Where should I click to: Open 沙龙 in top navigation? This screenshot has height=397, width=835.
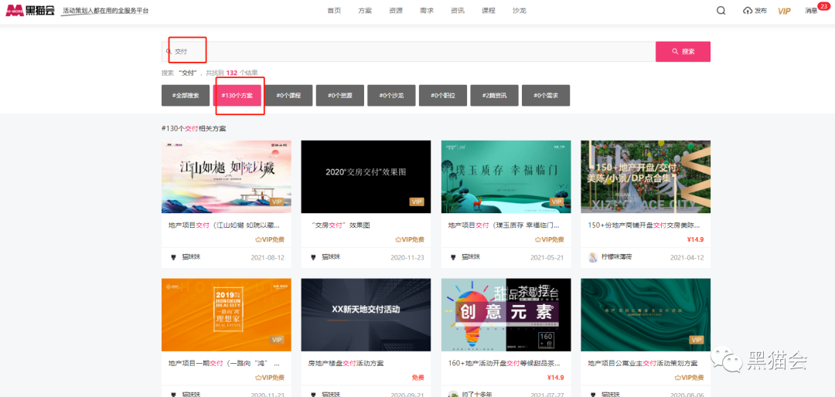(519, 11)
